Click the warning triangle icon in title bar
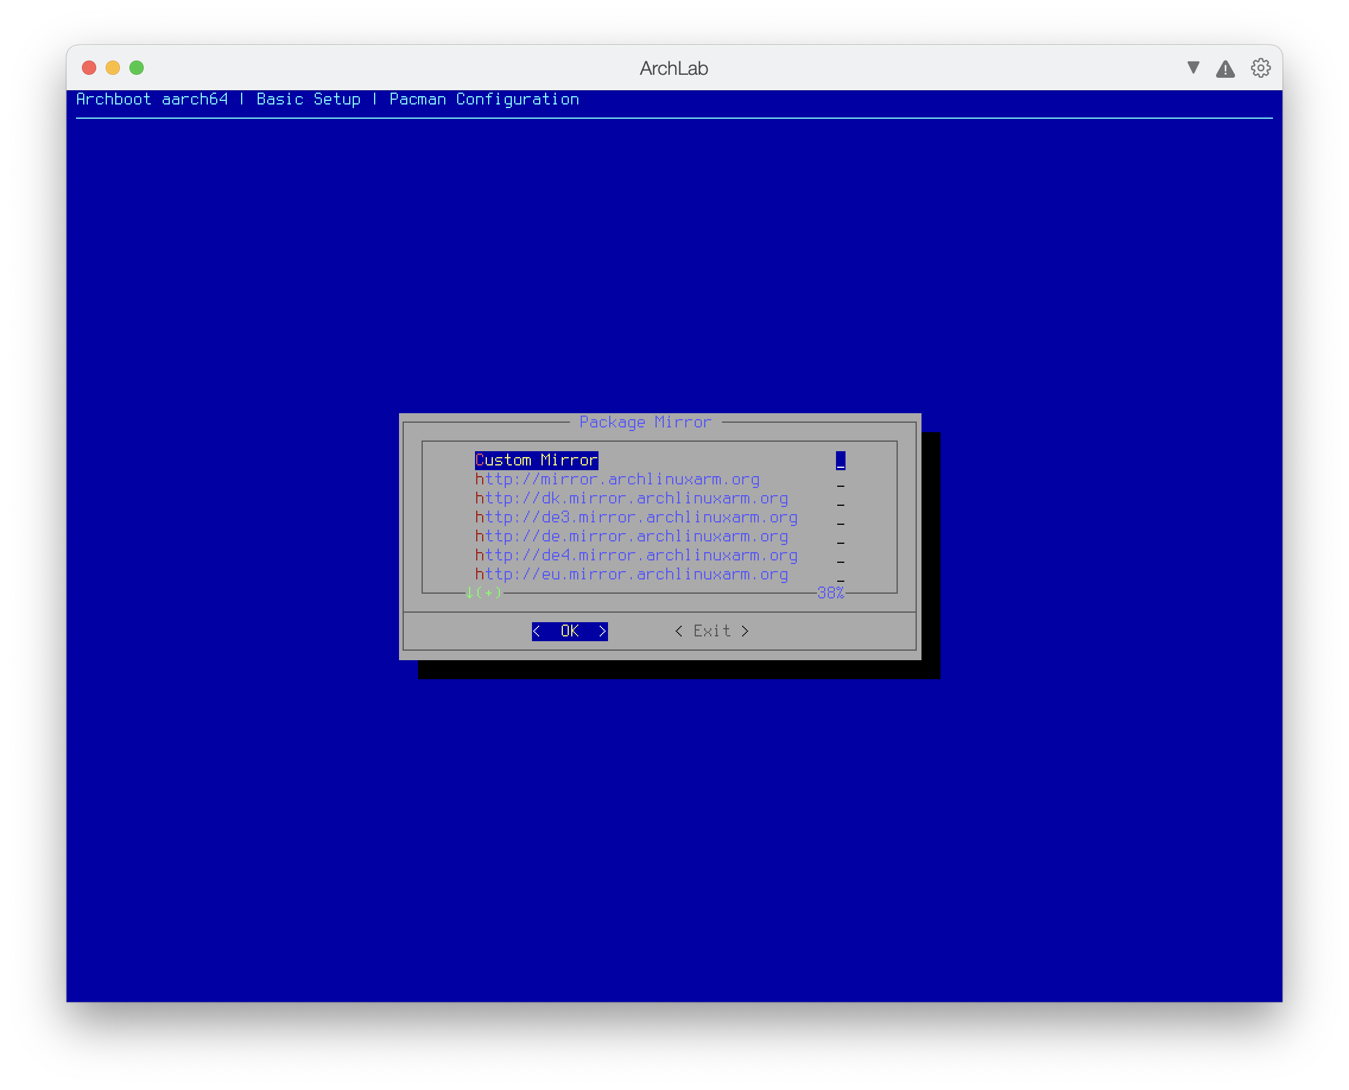Screen dimensions: 1349x1090 pos(1225,69)
